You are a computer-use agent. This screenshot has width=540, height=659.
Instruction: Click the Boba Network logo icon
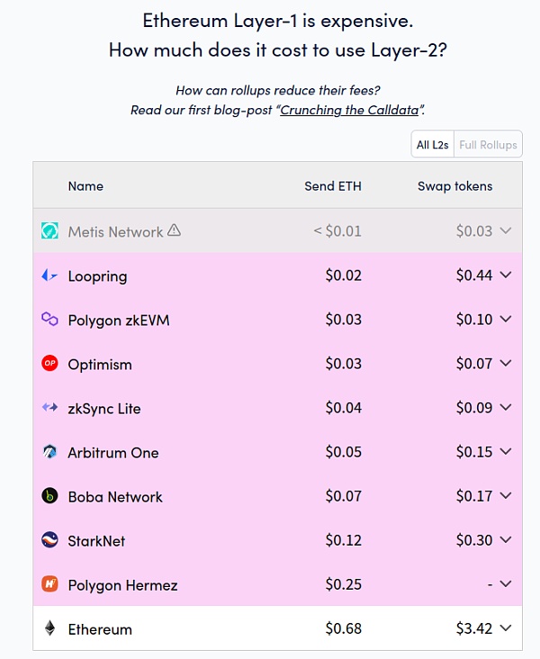[x=49, y=496]
